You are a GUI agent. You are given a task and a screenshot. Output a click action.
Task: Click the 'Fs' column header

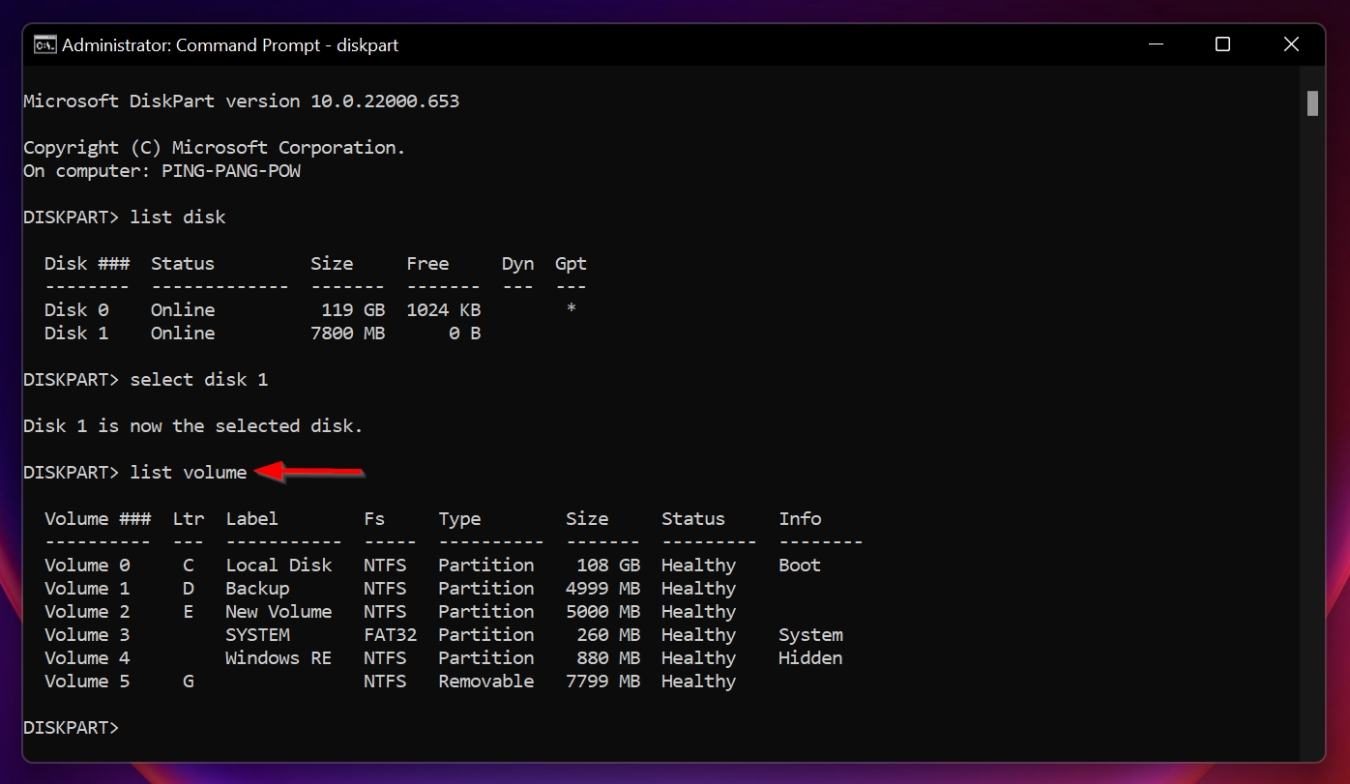tap(374, 519)
